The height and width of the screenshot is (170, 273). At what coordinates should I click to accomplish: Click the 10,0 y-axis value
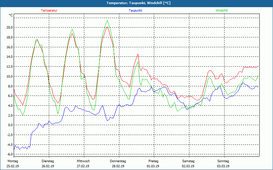click(9, 76)
